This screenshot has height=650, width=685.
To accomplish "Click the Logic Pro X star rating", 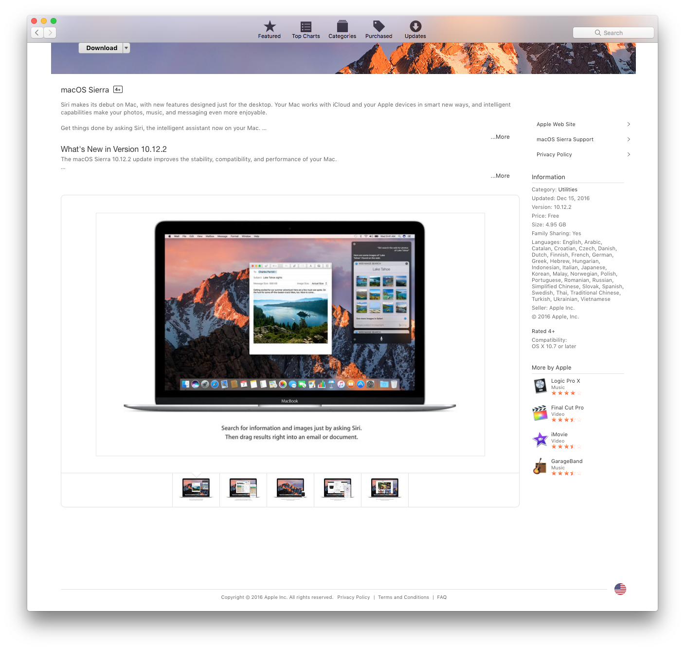I will [x=566, y=393].
